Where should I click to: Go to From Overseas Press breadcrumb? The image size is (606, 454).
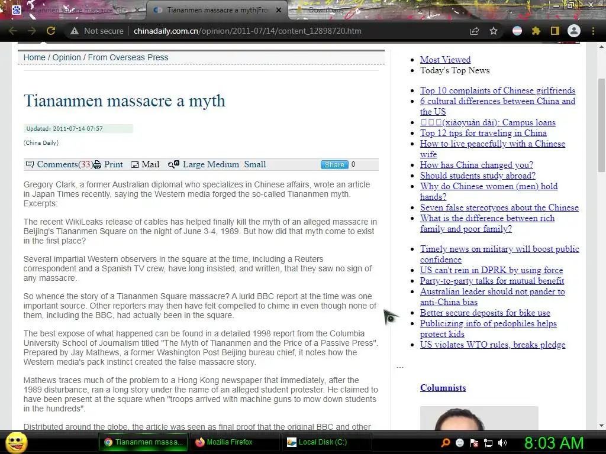tap(128, 57)
